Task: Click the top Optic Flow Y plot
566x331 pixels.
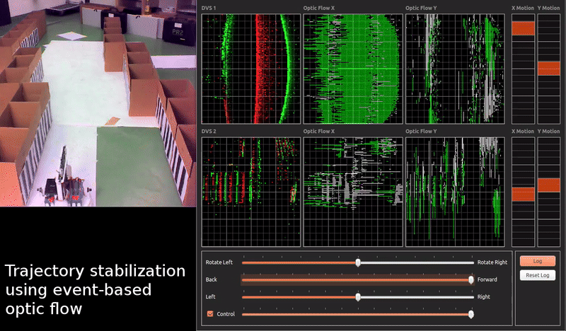Action: (454, 69)
